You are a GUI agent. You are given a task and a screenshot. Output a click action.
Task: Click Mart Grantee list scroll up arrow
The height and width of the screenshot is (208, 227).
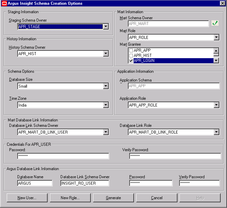216,51
